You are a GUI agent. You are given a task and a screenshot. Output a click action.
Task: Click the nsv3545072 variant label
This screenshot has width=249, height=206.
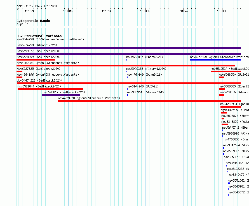coord(238,192)
